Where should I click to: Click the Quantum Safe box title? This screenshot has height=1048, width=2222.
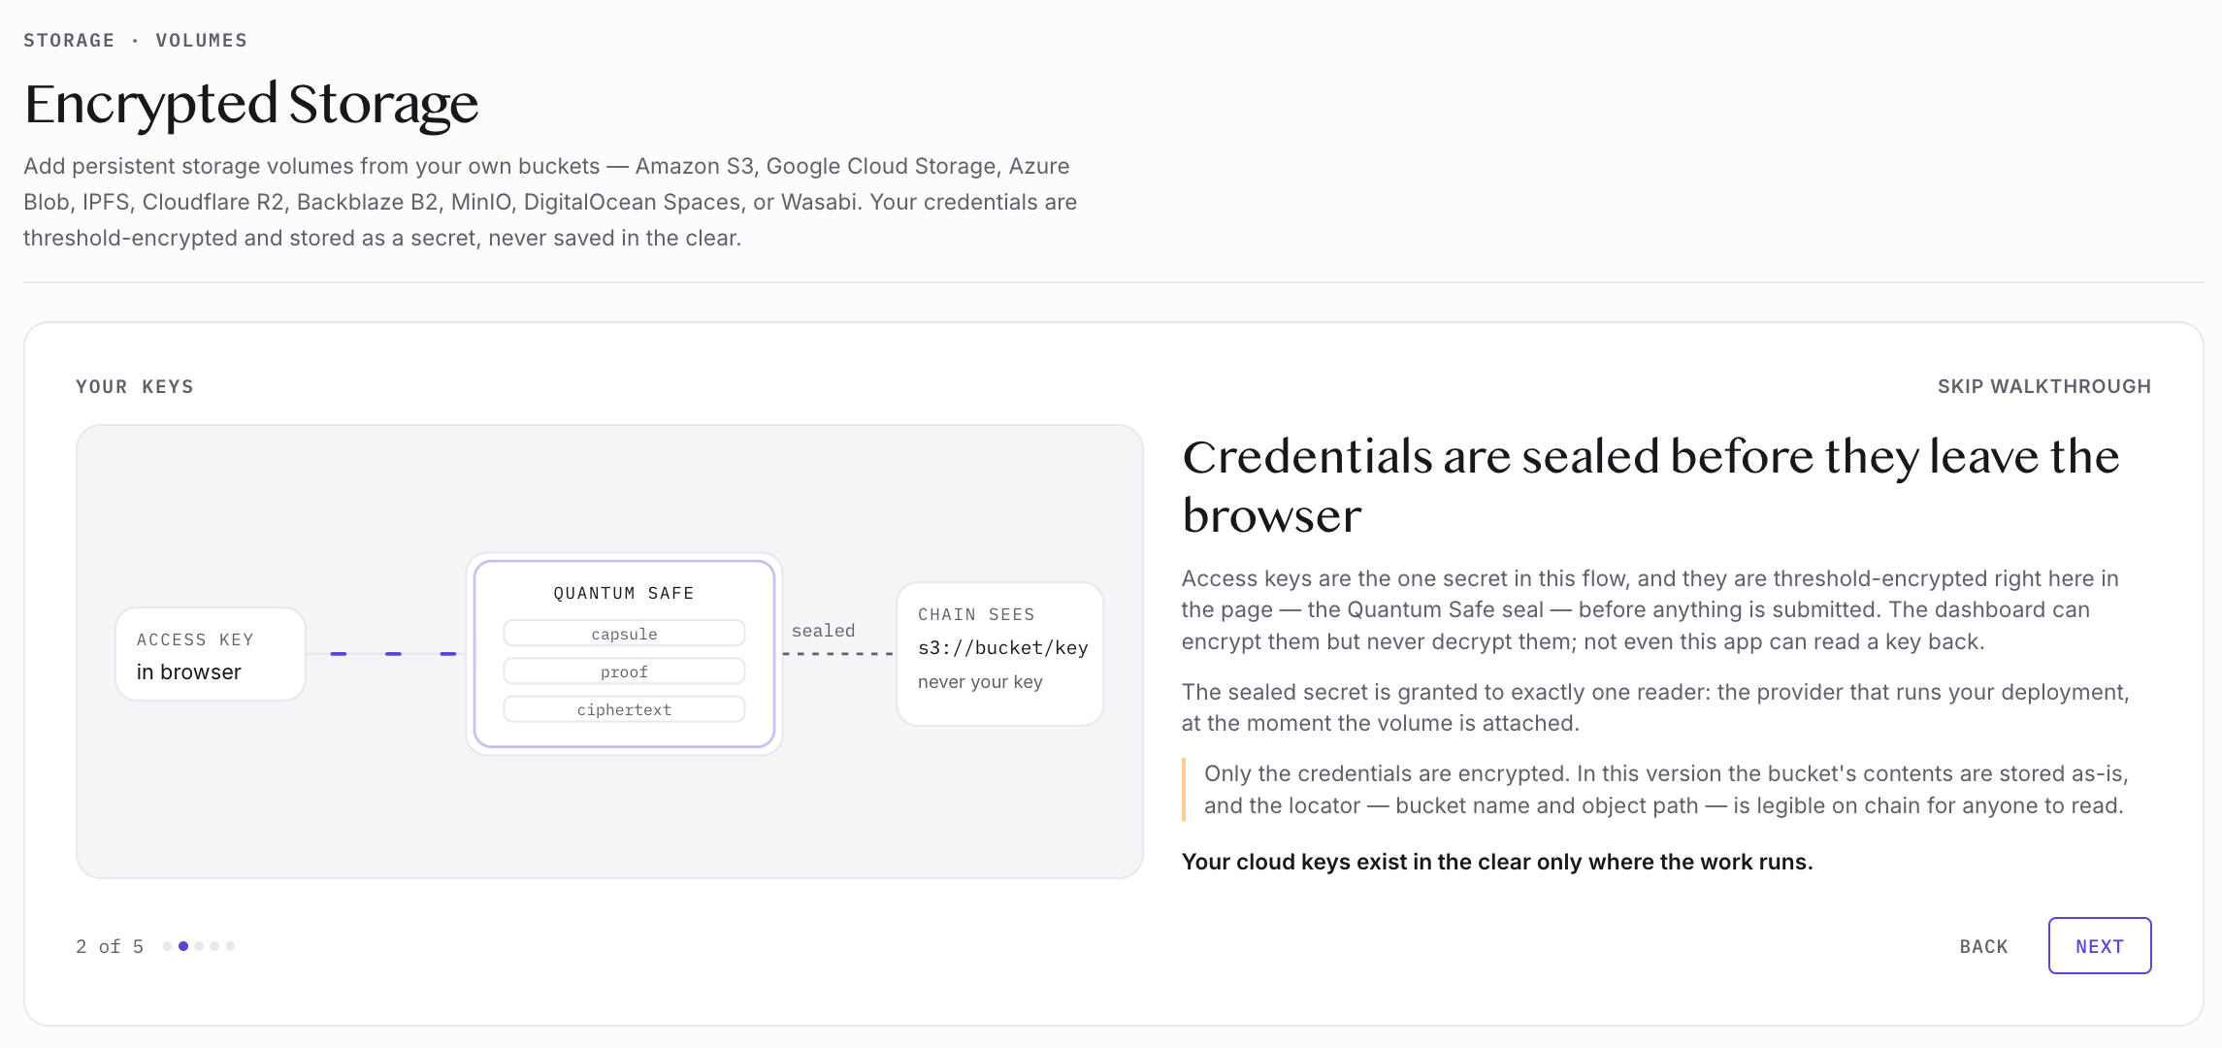[x=624, y=593]
